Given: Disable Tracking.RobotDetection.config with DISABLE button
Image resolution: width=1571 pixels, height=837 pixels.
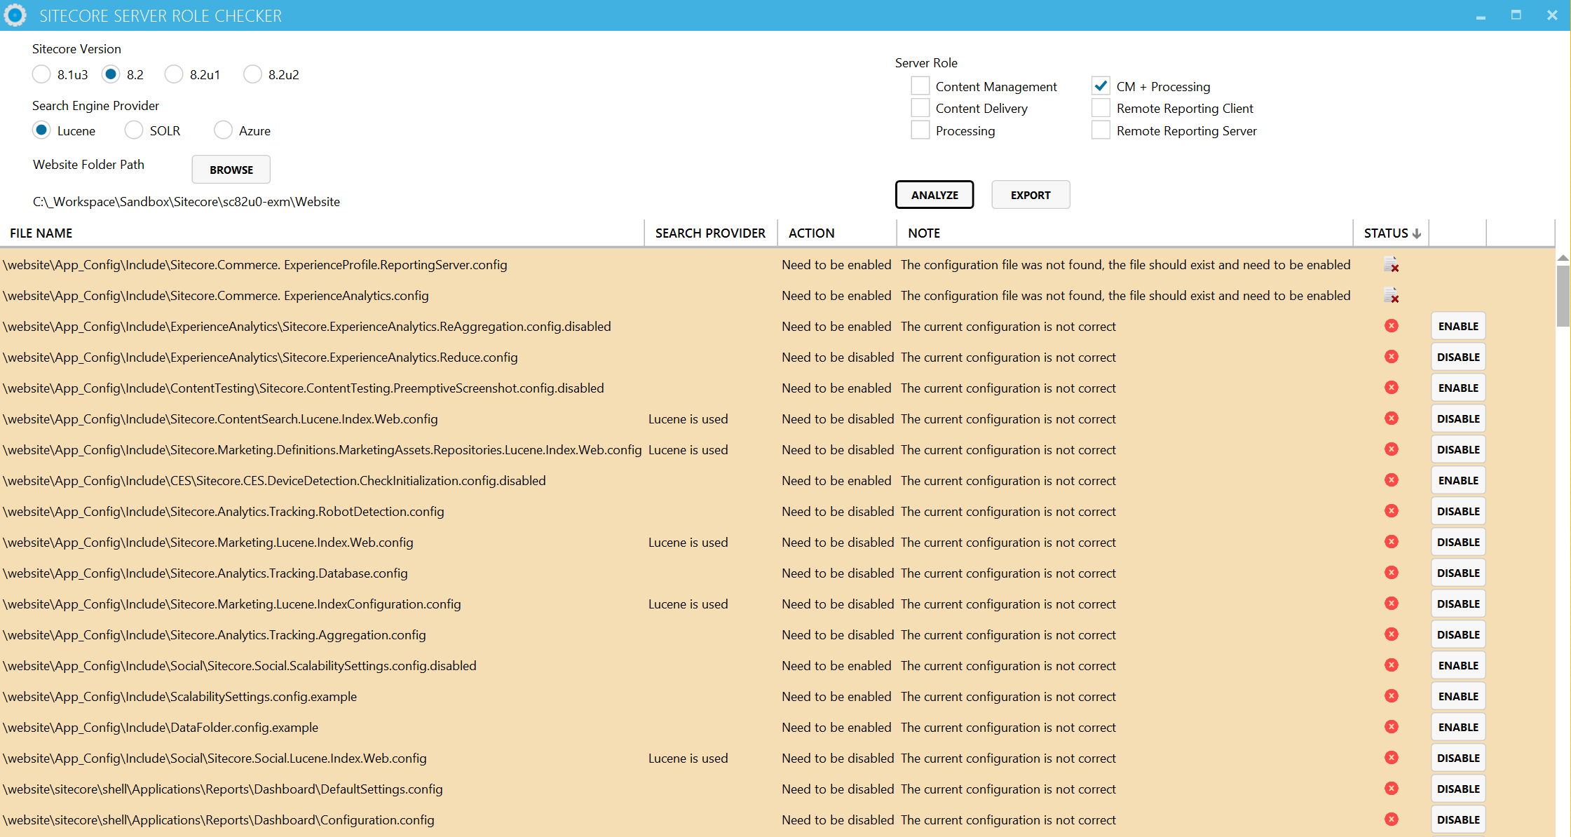Looking at the screenshot, I should 1458,512.
